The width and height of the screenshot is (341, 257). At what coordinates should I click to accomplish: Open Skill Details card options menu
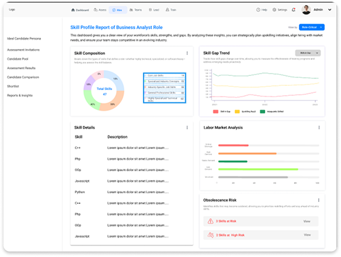point(187,127)
